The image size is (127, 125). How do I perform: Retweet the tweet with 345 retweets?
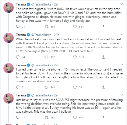46,87
